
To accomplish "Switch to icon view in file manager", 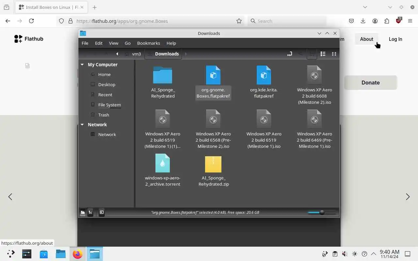I will point(312,54).
